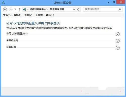
Task: Minimize the 高级共享设置 window
Action: 108,3
